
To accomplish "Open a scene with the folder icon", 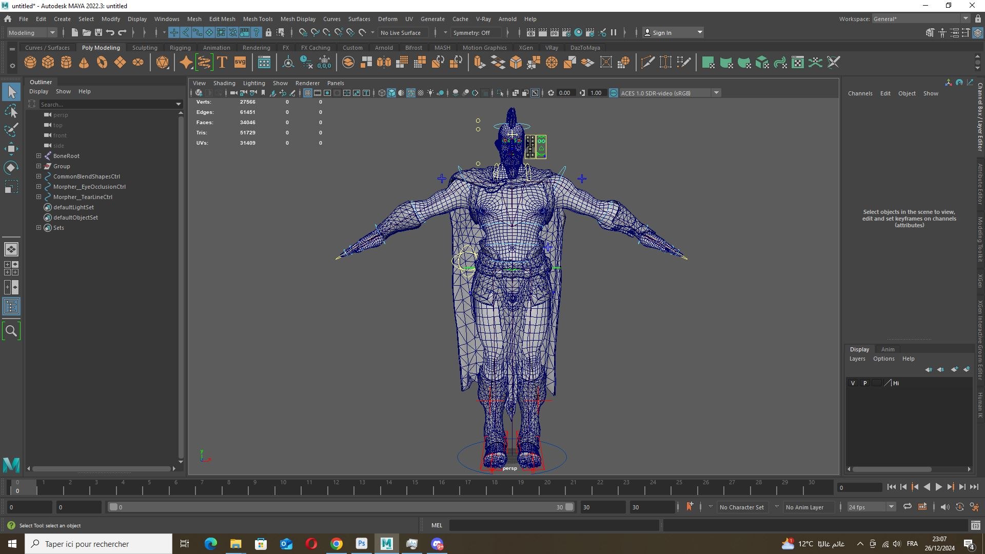I will coord(86,32).
